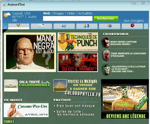Show previous tabs with left arrow
The image size is (150, 124).
coord(5,26)
